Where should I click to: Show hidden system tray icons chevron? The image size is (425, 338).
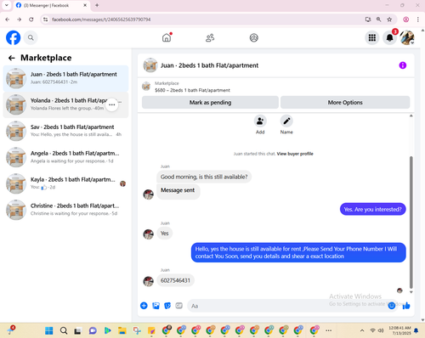click(x=362, y=330)
